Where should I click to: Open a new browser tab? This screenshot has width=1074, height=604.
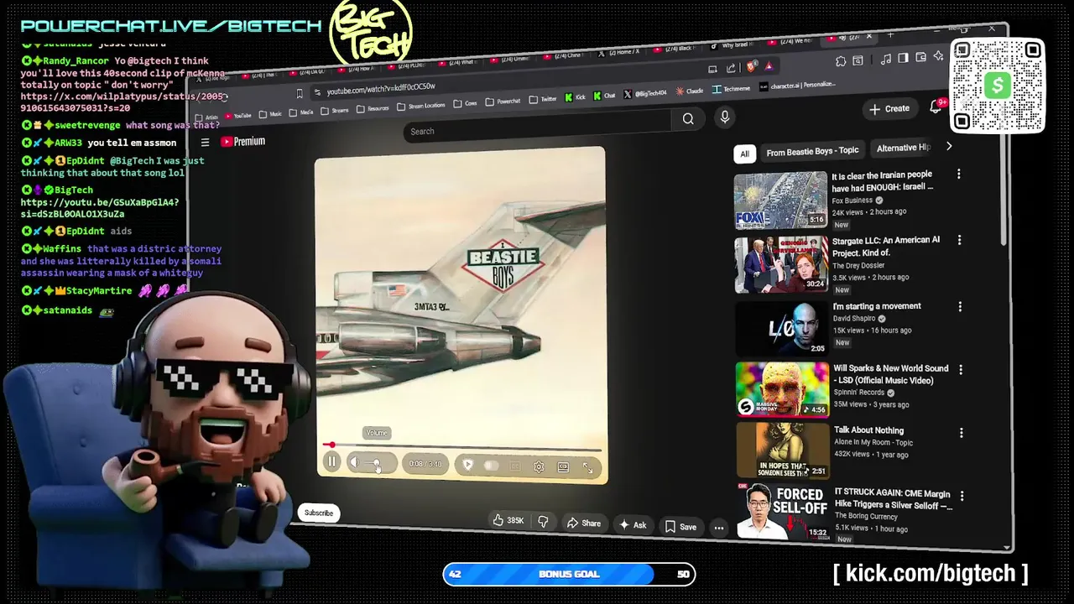pos(889,35)
